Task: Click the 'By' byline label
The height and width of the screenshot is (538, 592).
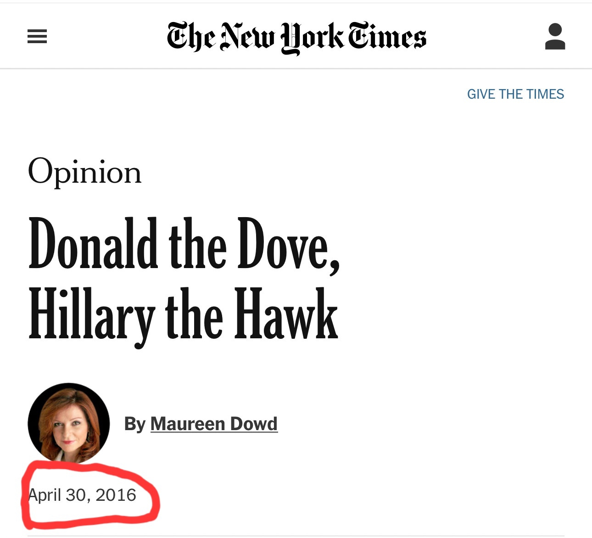Action: [134, 424]
